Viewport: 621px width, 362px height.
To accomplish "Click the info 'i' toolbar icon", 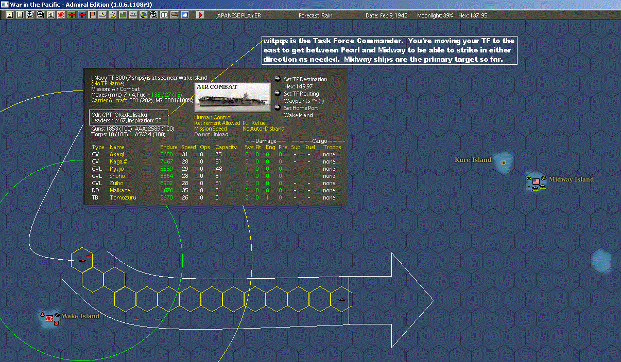I will pyautogui.click(x=51, y=15).
